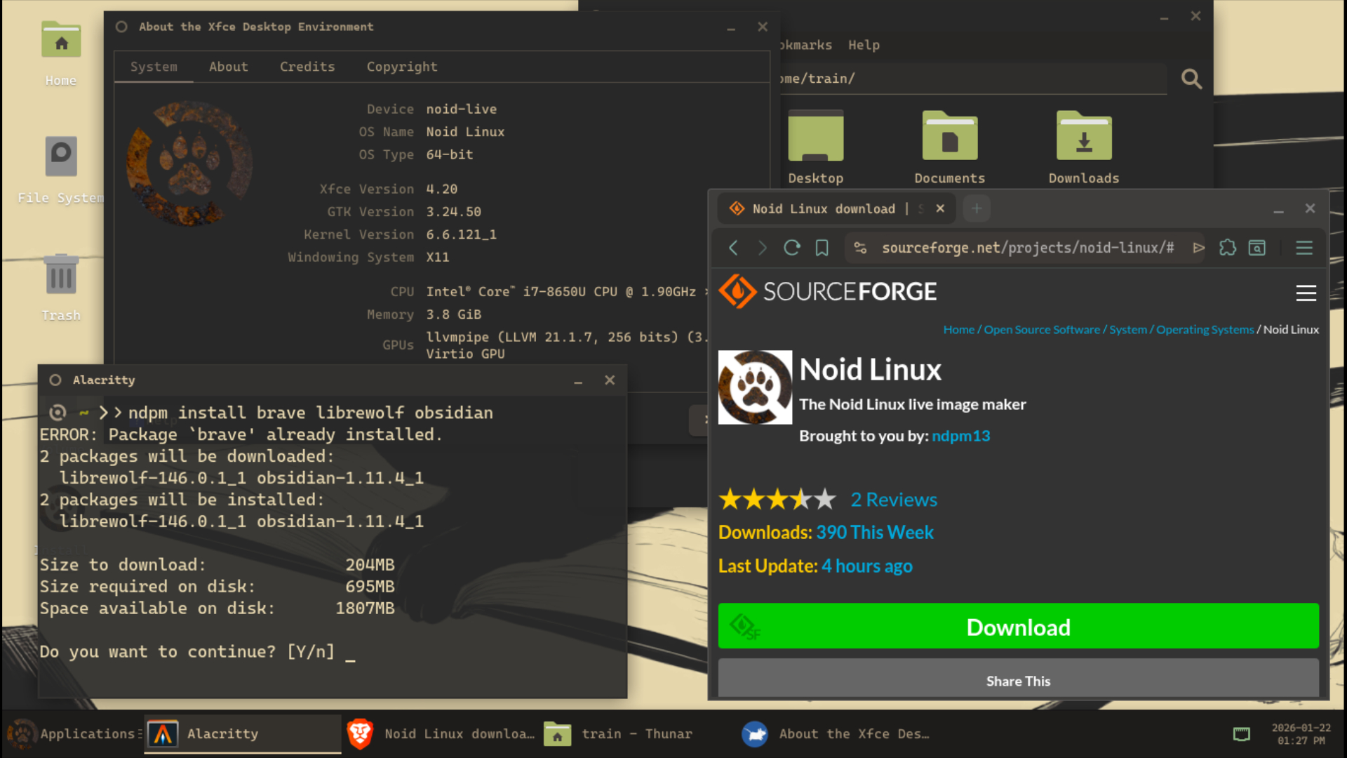The height and width of the screenshot is (758, 1347).
Task: Go back using the browser back arrow
Action: 733,248
